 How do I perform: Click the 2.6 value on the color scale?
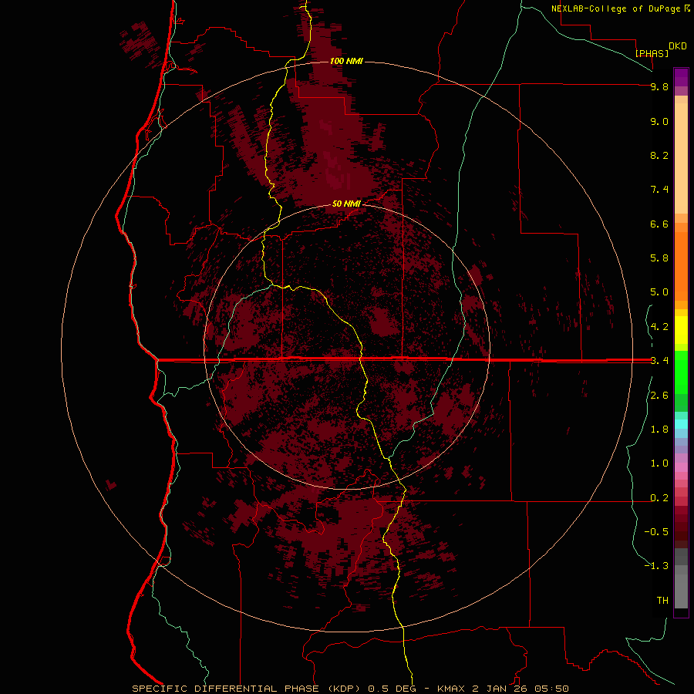(x=659, y=396)
